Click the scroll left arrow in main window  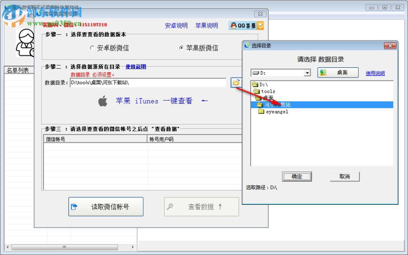pyautogui.click(x=7, y=247)
